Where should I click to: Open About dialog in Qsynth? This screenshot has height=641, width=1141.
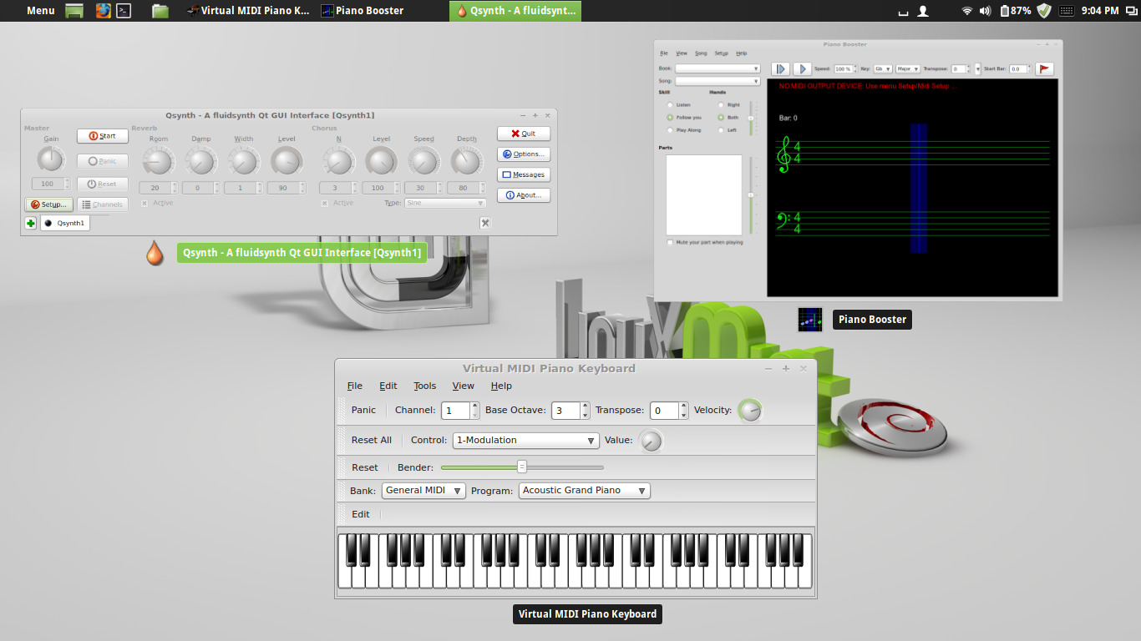pyautogui.click(x=524, y=195)
